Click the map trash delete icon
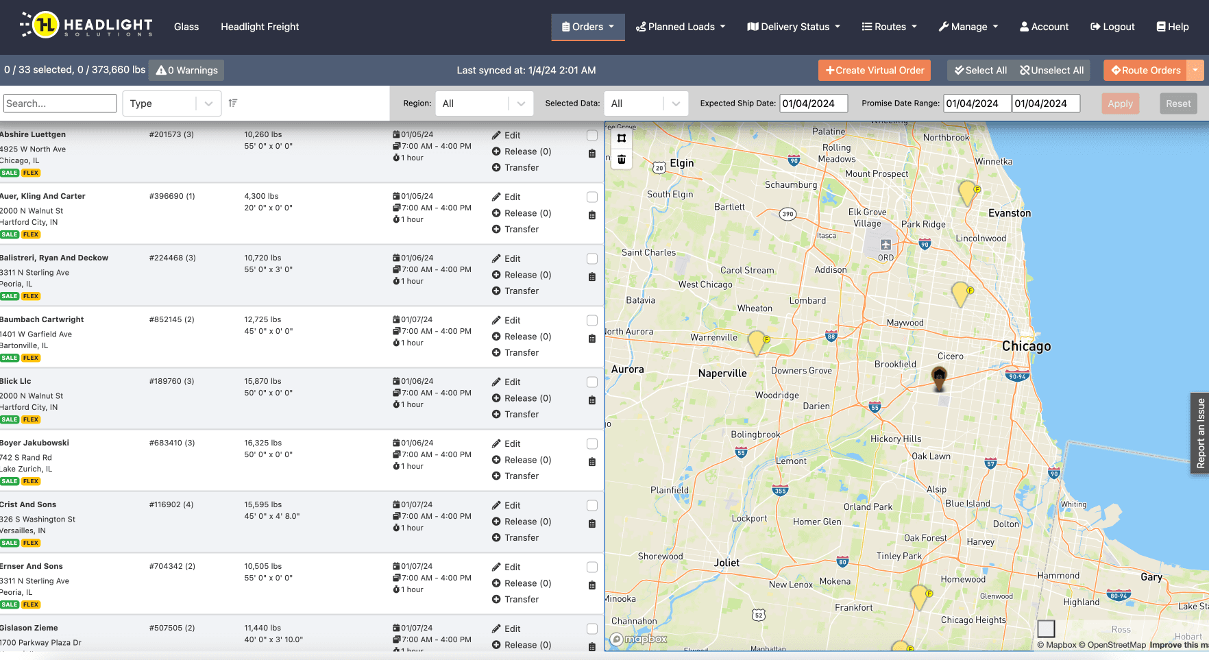 tap(622, 160)
